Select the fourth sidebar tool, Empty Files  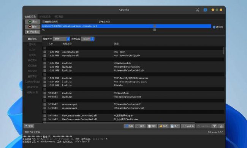32,55
